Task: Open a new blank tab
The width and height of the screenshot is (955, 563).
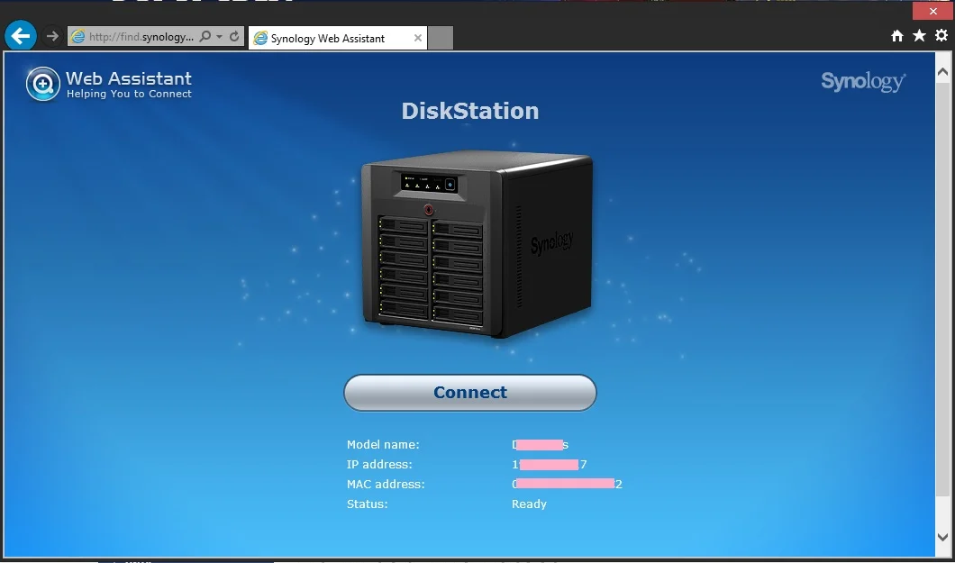Action: 441,38
